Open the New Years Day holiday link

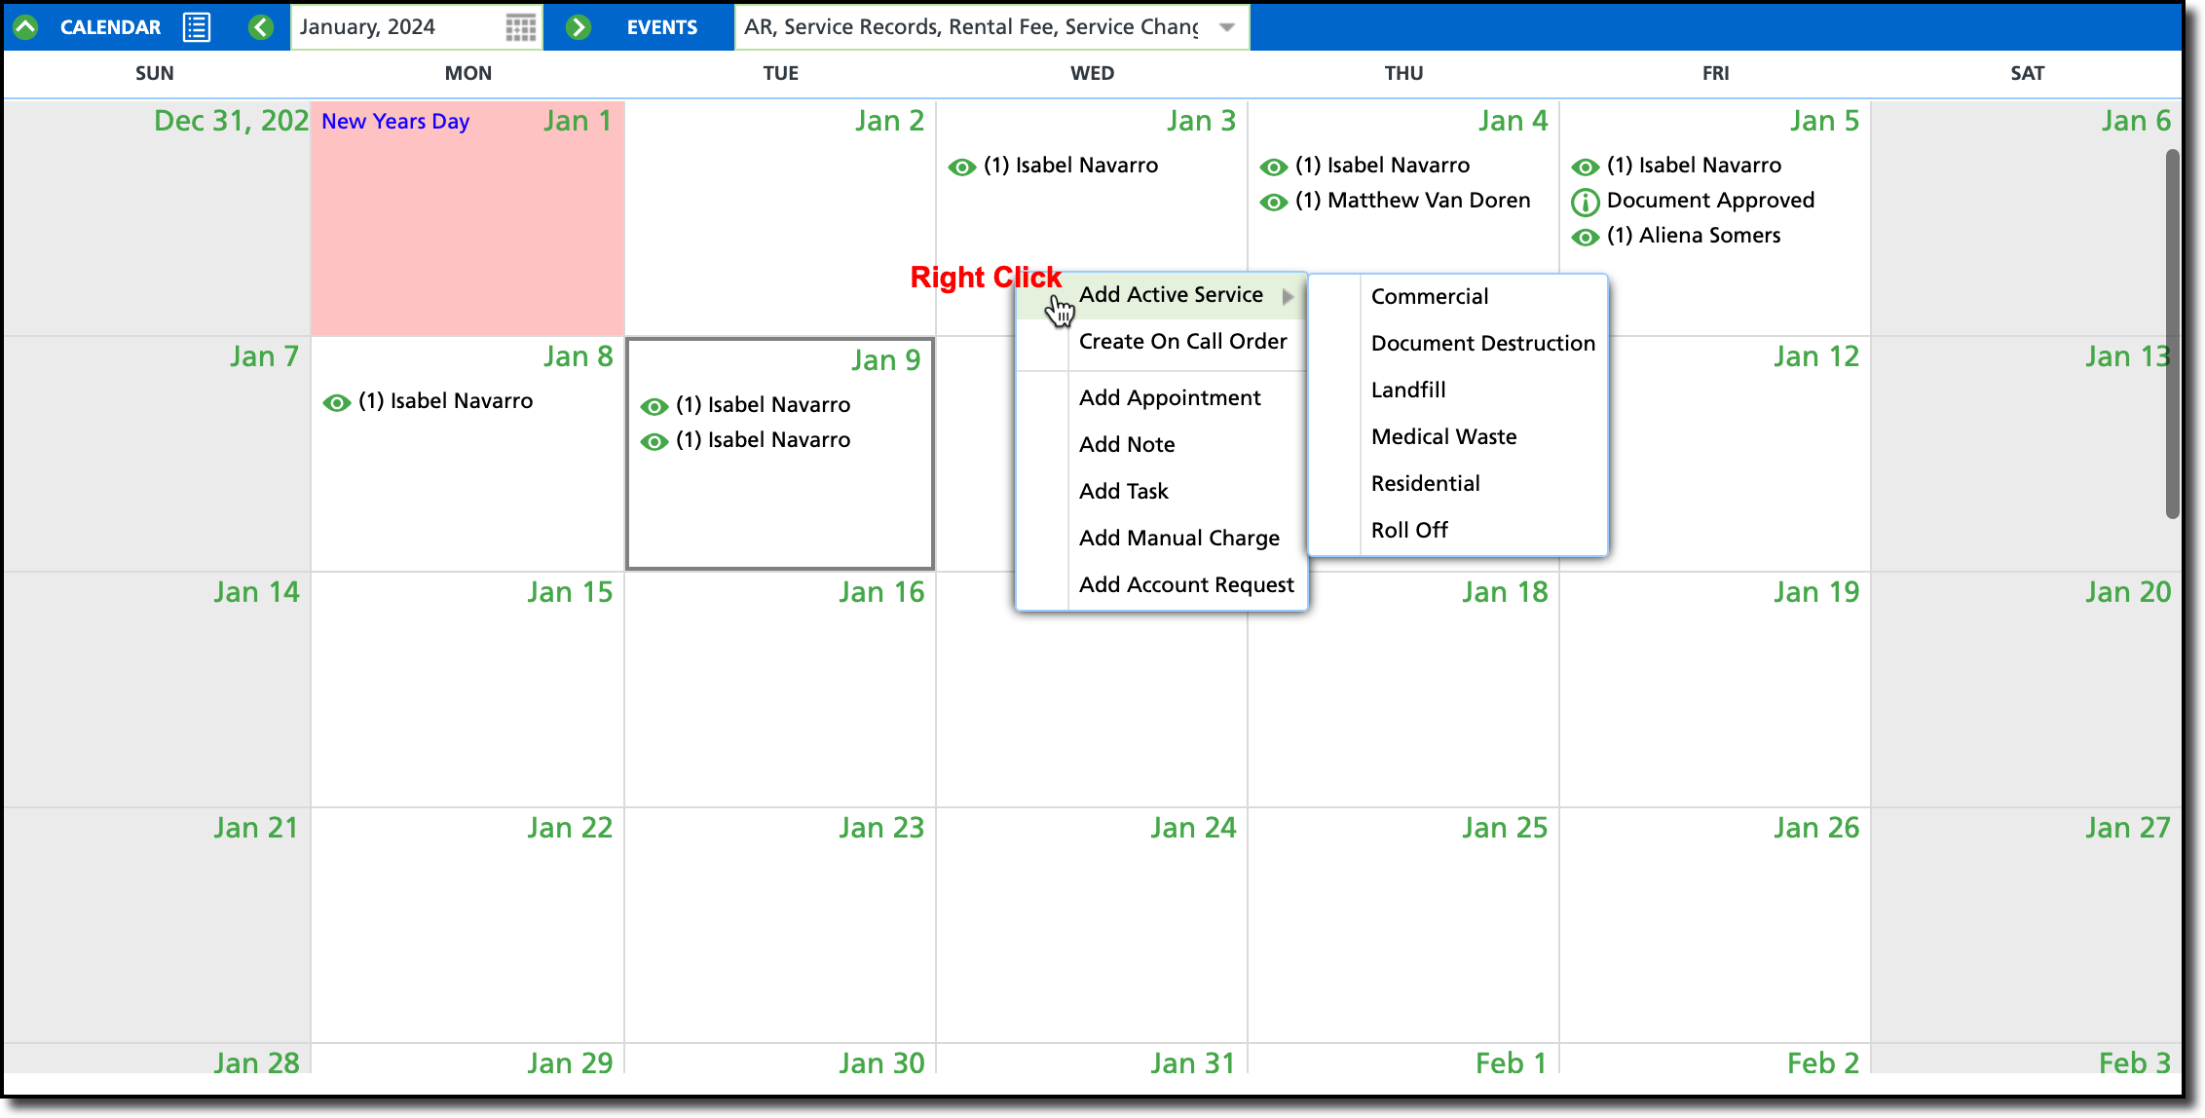pos(395,122)
